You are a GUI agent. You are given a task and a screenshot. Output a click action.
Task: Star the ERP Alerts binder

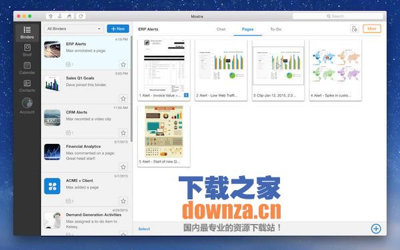click(x=123, y=65)
